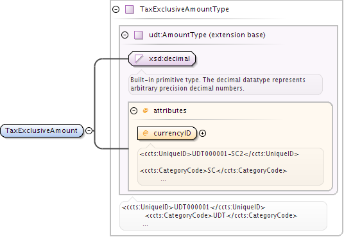
Task: Collapse the TaxExclusiveAmountType section
Action: coord(116,9)
